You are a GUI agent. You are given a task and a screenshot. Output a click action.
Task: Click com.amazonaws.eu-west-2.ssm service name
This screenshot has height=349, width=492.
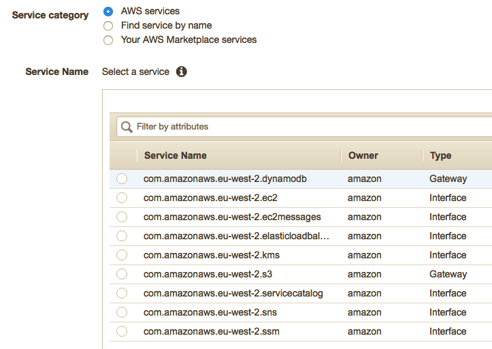pyautogui.click(x=212, y=331)
